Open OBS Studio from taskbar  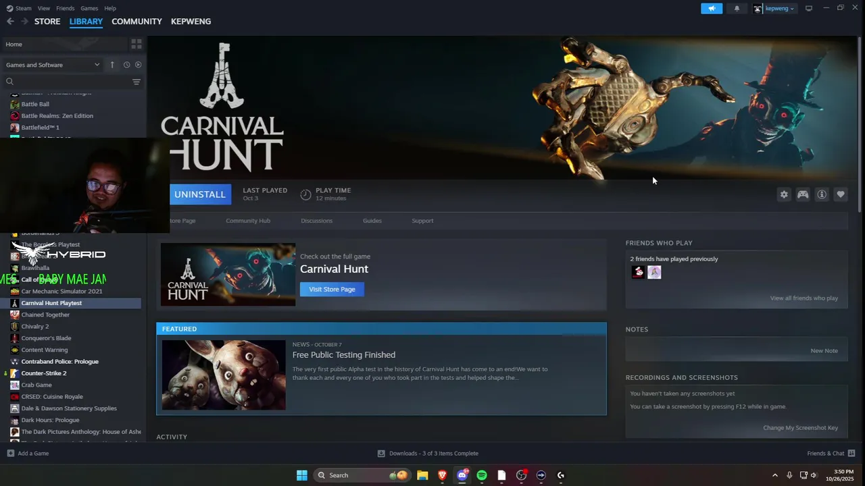(521, 475)
